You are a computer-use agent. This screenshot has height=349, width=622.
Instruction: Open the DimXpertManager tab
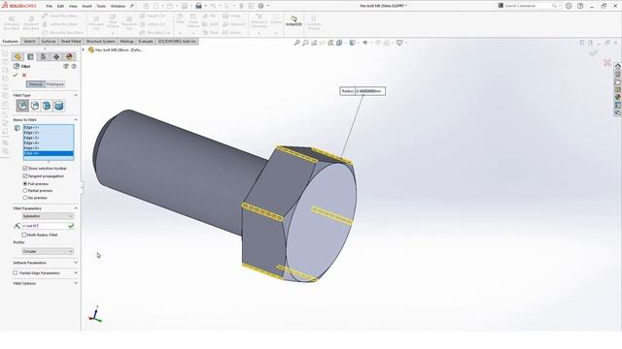56,57
